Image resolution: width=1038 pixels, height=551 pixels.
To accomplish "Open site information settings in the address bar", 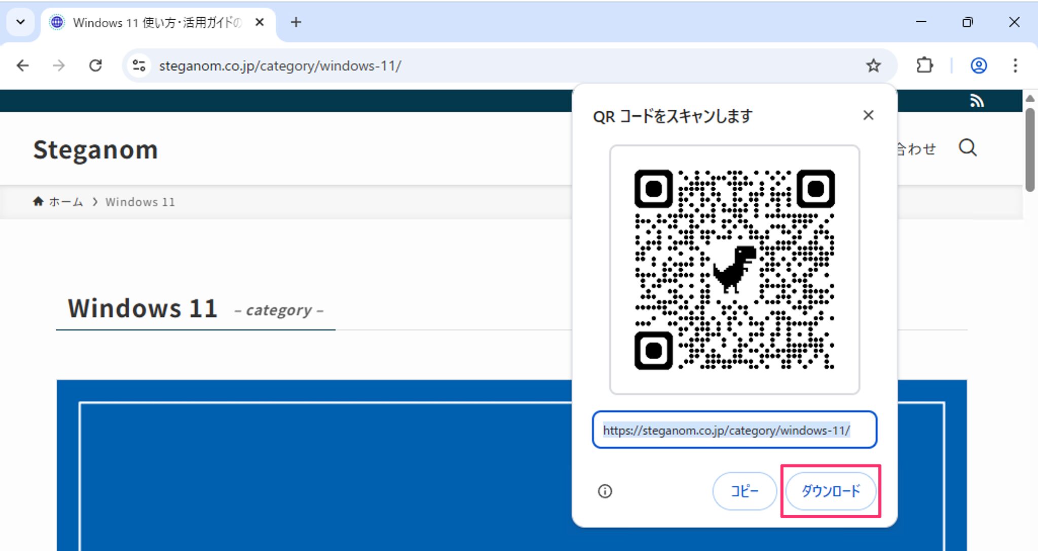I will point(138,65).
